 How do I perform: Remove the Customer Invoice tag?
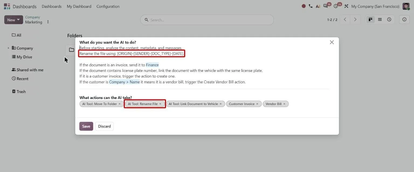[257, 104]
